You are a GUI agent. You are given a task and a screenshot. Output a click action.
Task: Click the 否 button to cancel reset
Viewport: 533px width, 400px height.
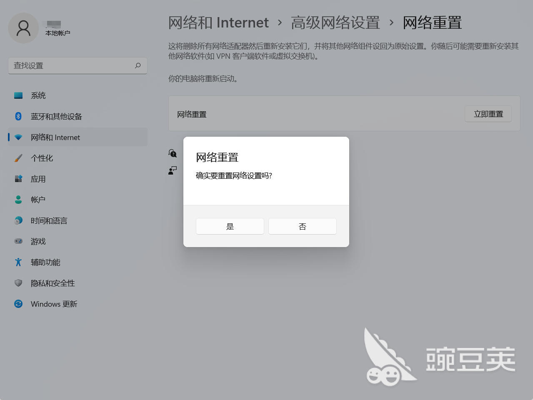(302, 226)
